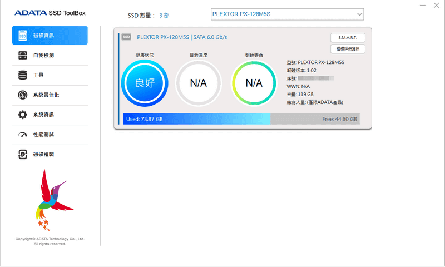Click the SSD count '3 部' link
Screen dimensions: 445x267
(x=165, y=15)
